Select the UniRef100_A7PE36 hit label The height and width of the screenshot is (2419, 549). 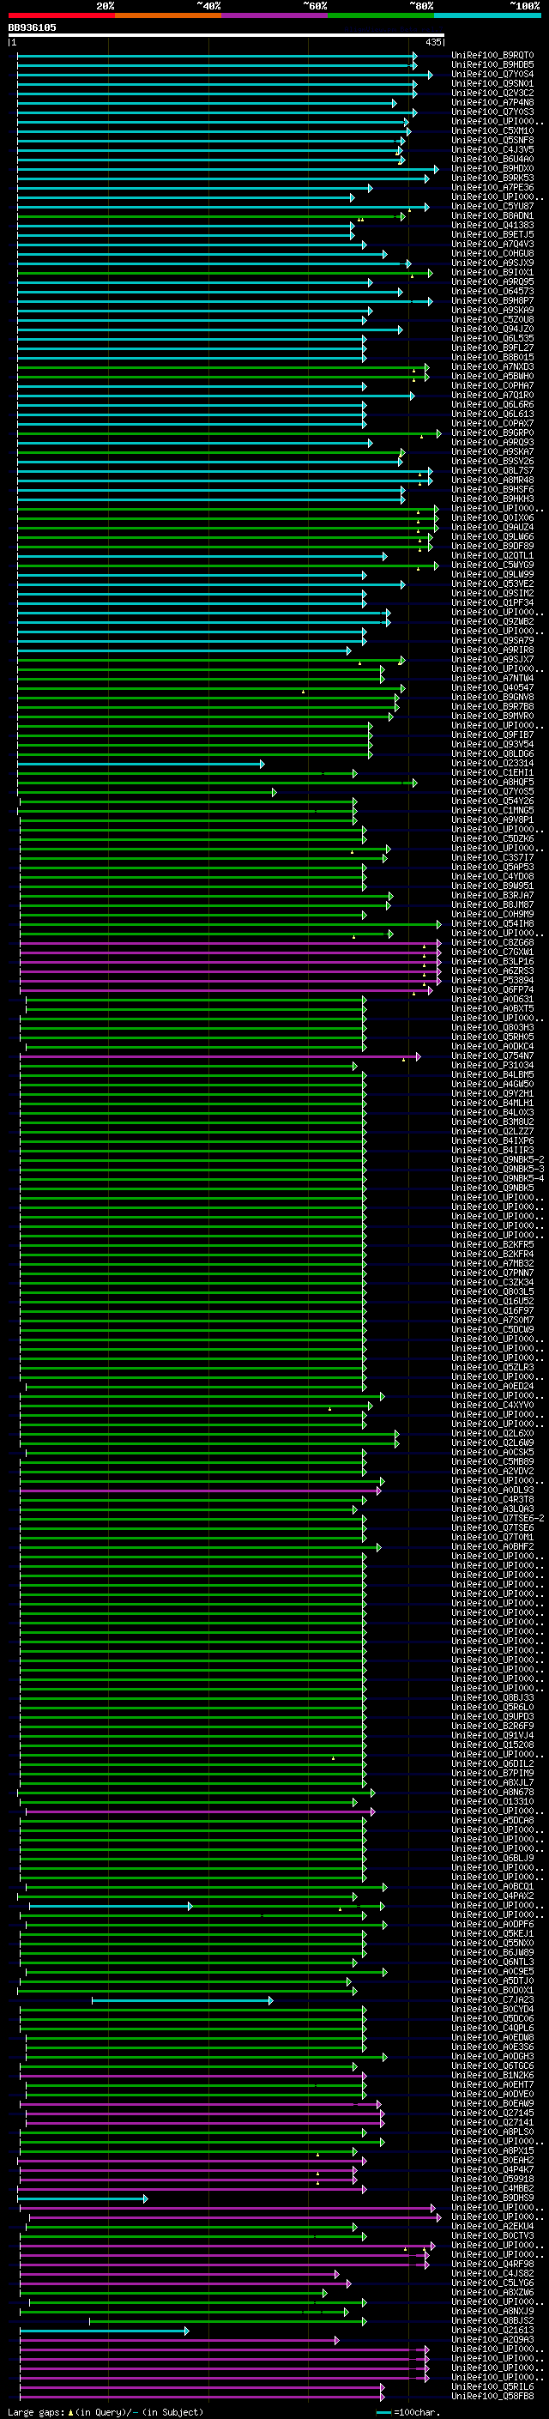click(x=492, y=187)
